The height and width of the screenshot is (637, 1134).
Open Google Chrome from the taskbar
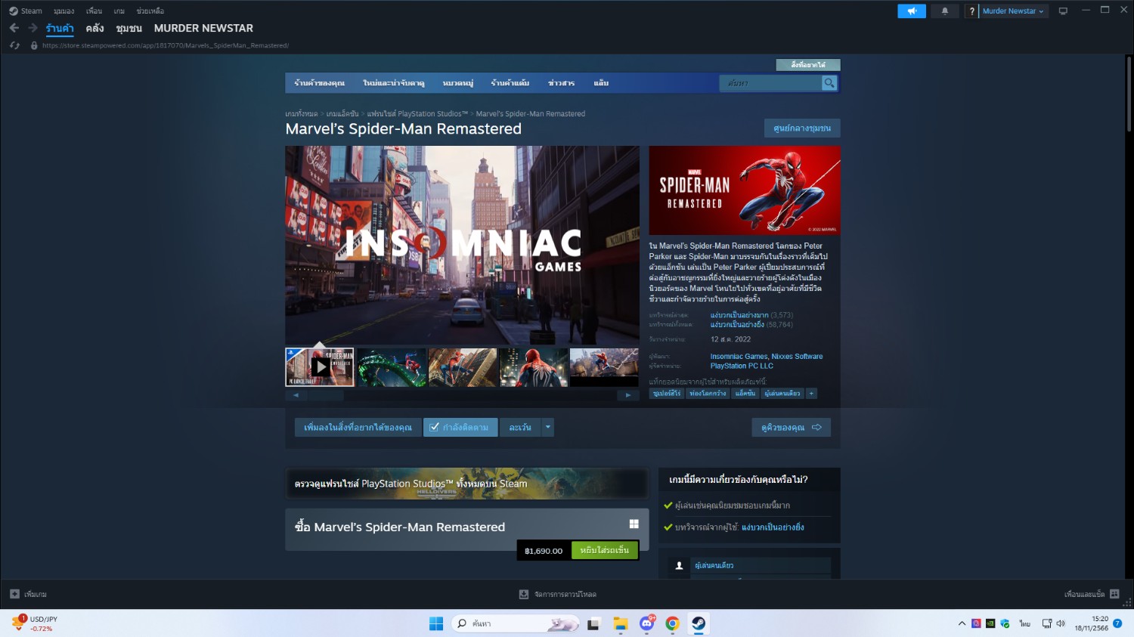[672, 623]
